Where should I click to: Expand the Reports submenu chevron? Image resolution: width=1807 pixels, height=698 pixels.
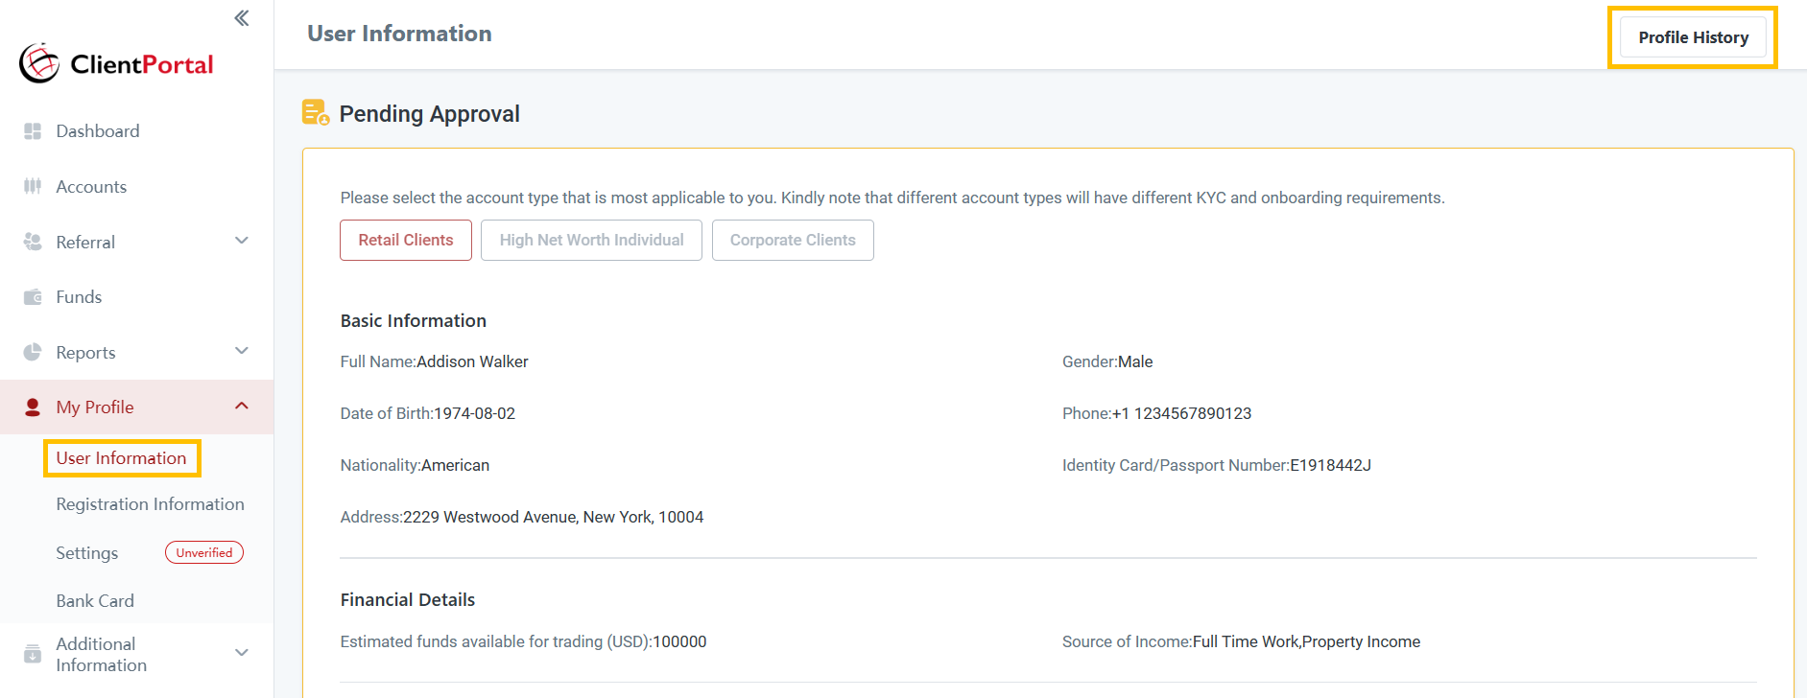tap(242, 351)
